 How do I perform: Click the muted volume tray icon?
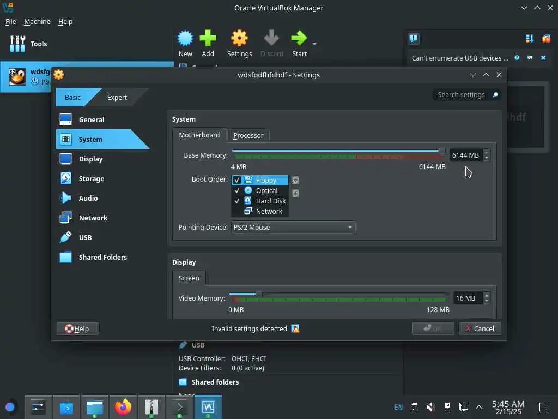point(430,407)
